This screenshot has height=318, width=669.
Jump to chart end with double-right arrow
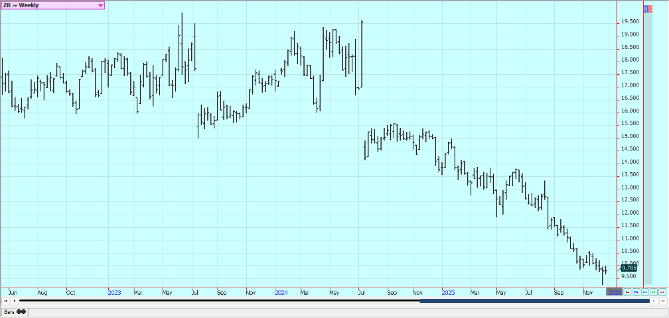click(663, 301)
